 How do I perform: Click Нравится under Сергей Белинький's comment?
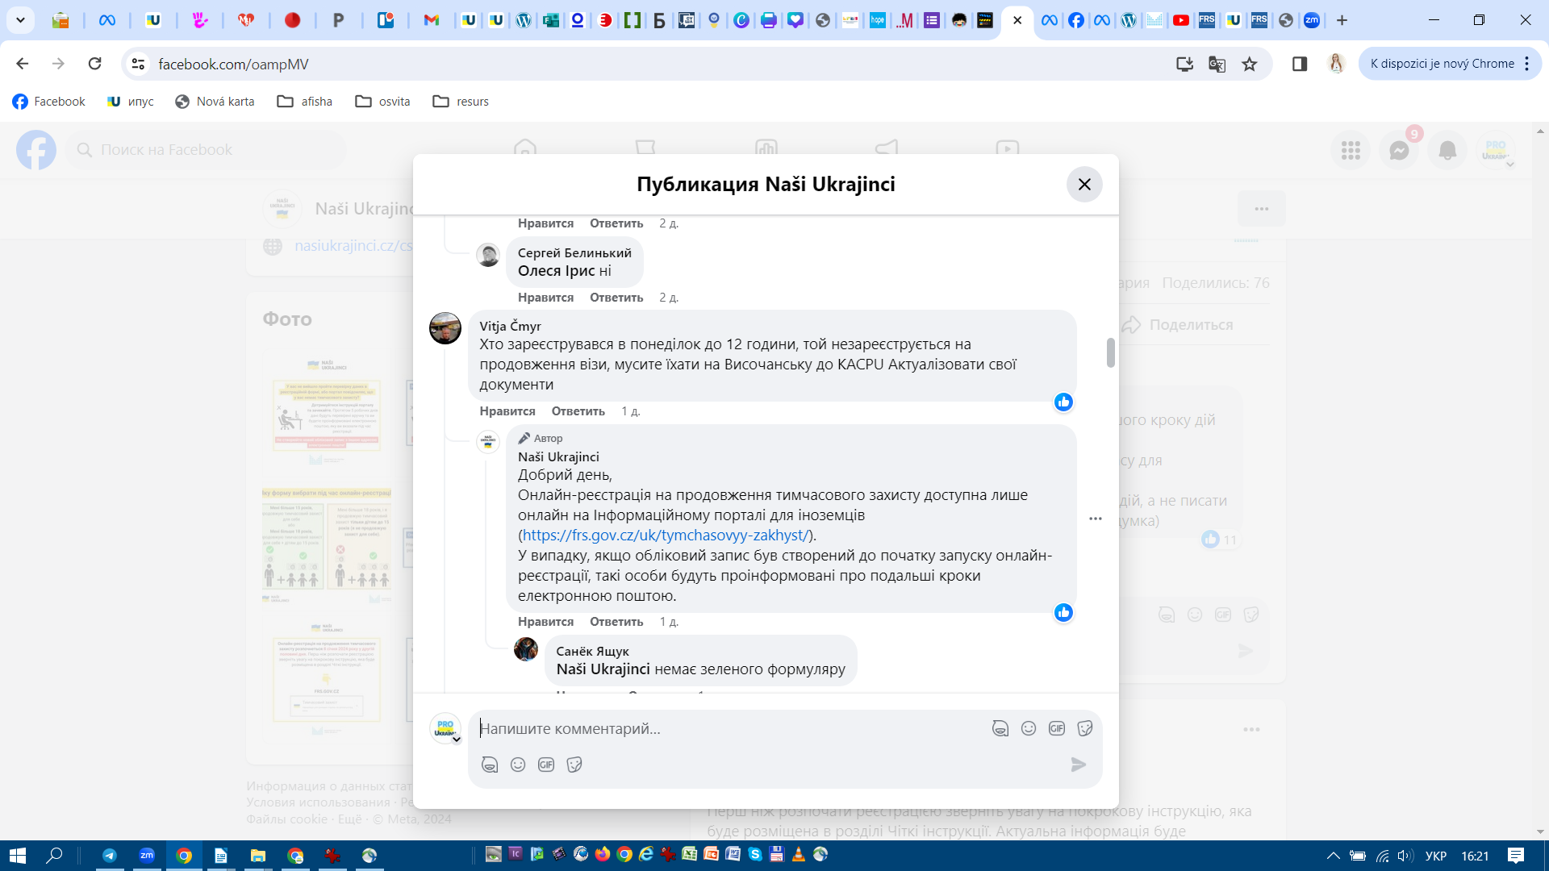tap(545, 298)
